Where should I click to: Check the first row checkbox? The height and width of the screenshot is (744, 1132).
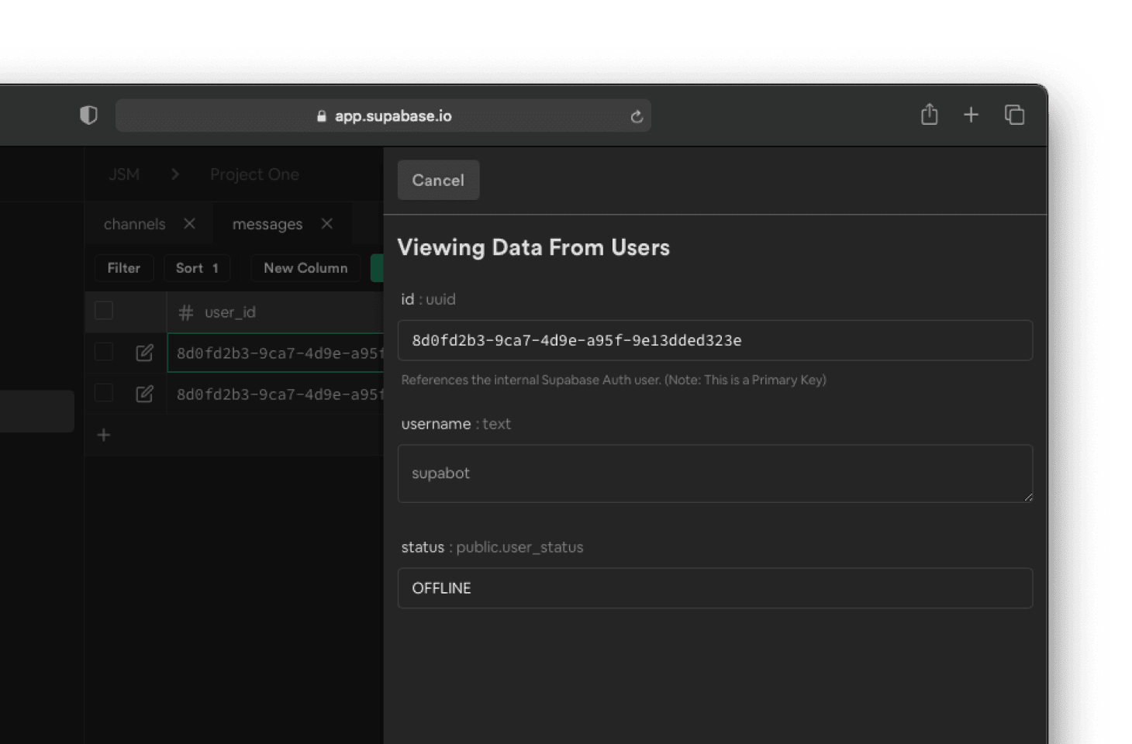(103, 351)
